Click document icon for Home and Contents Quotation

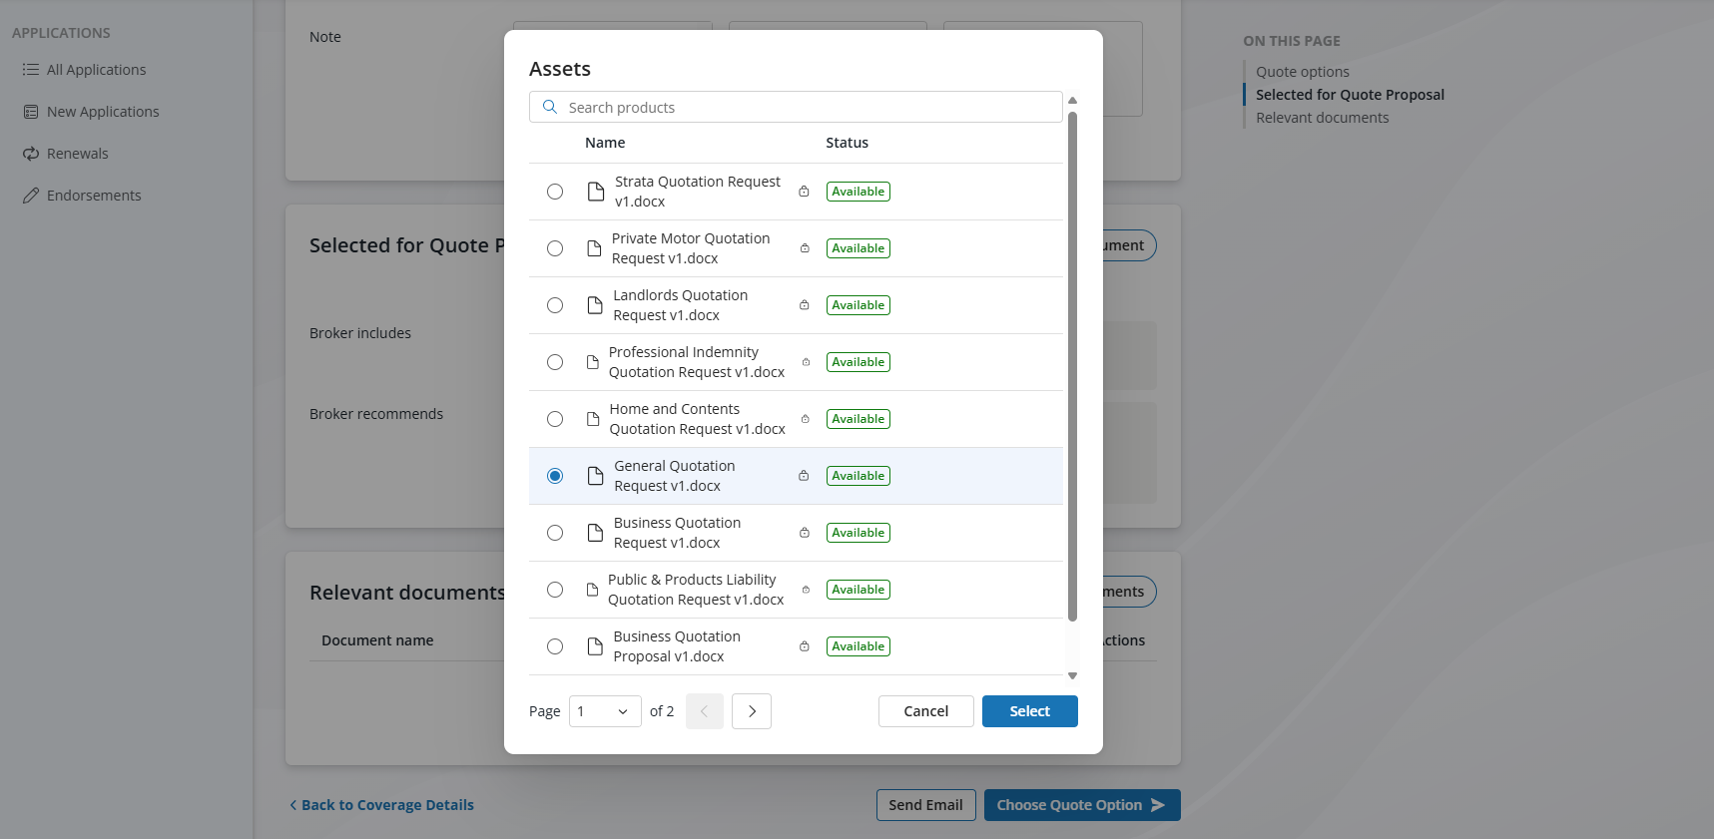[593, 419]
